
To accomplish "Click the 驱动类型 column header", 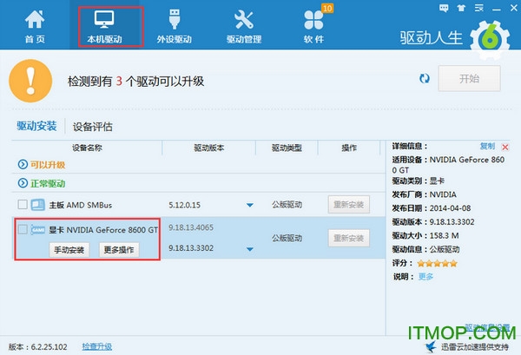I will pyautogui.click(x=287, y=148).
